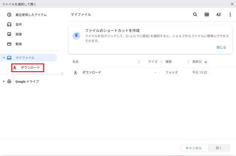Open ダウンロード folder in sidebar tree
Screen dimensions: 236x156
28,67
